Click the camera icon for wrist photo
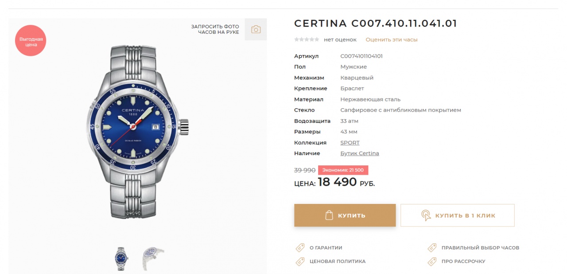This screenshot has height=274, width=567. (x=256, y=30)
